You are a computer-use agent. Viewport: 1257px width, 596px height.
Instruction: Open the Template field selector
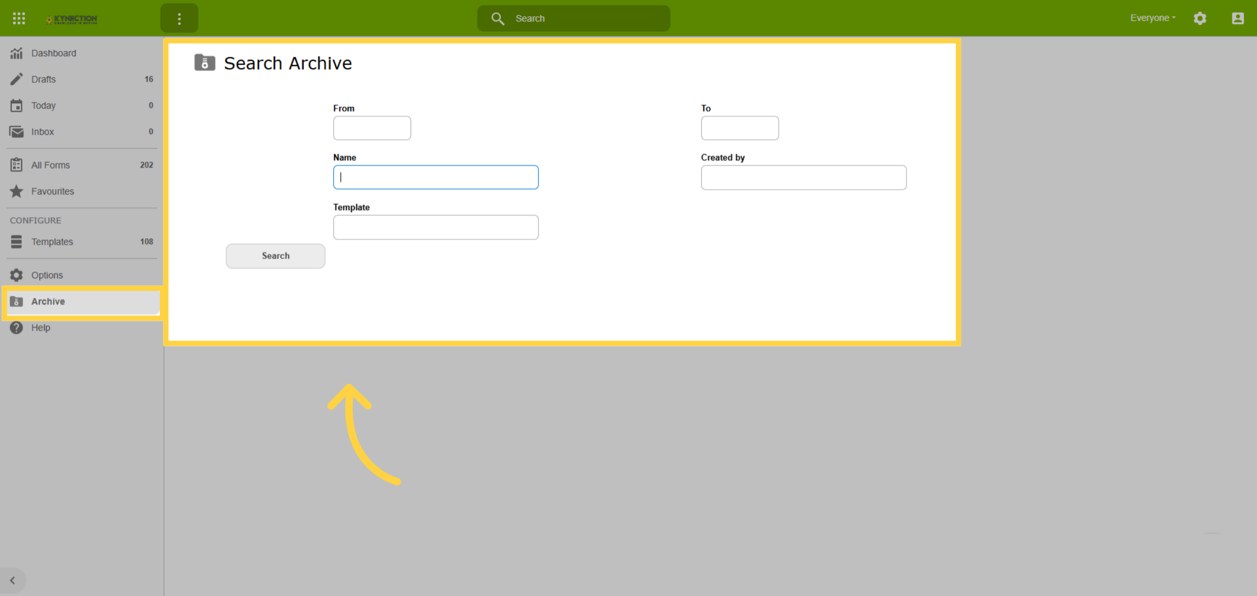coord(436,227)
